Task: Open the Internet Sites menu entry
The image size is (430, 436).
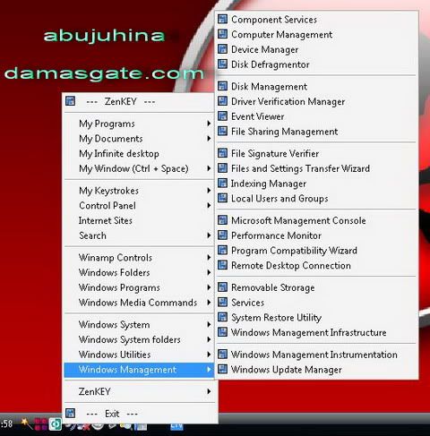Action: click(139, 220)
